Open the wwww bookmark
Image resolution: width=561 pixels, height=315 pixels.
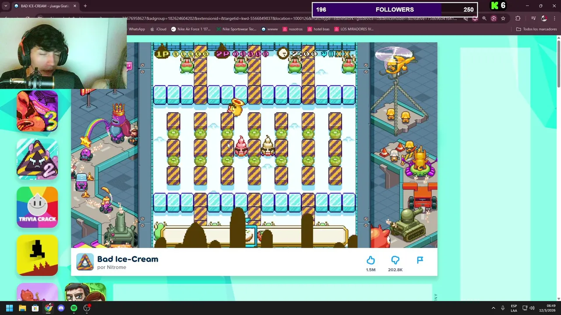[270, 29]
